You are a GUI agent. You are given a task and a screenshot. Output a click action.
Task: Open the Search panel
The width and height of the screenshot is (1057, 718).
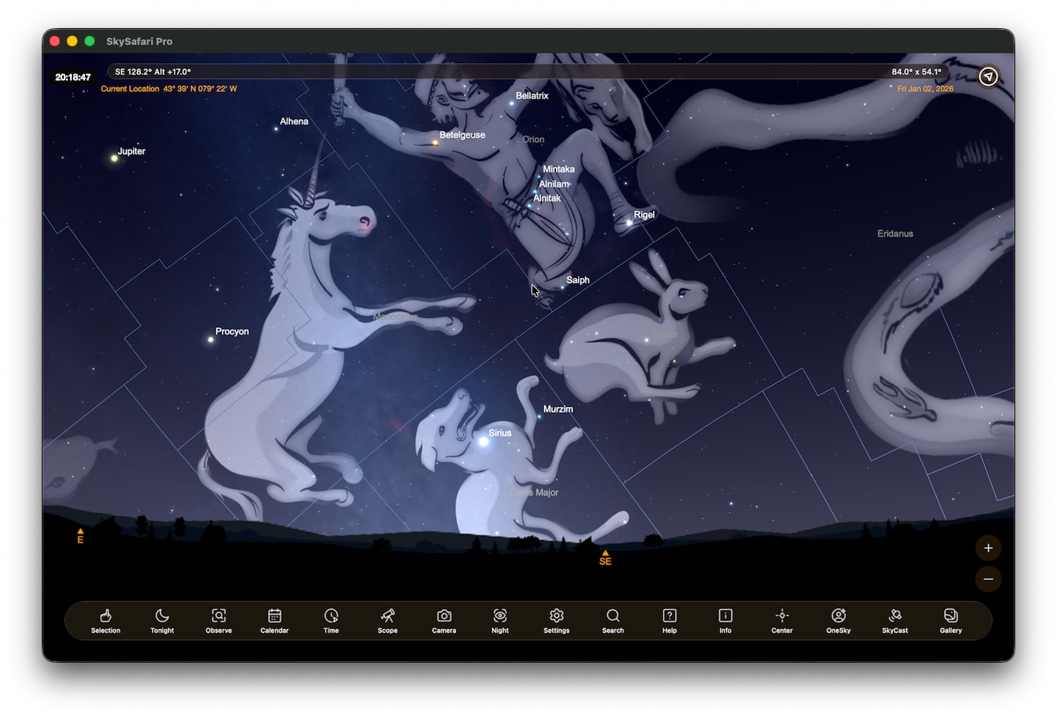(613, 620)
